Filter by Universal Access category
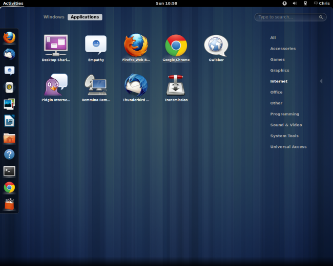Screen dimensions: 333x266 pyautogui.click(x=288, y=147)
